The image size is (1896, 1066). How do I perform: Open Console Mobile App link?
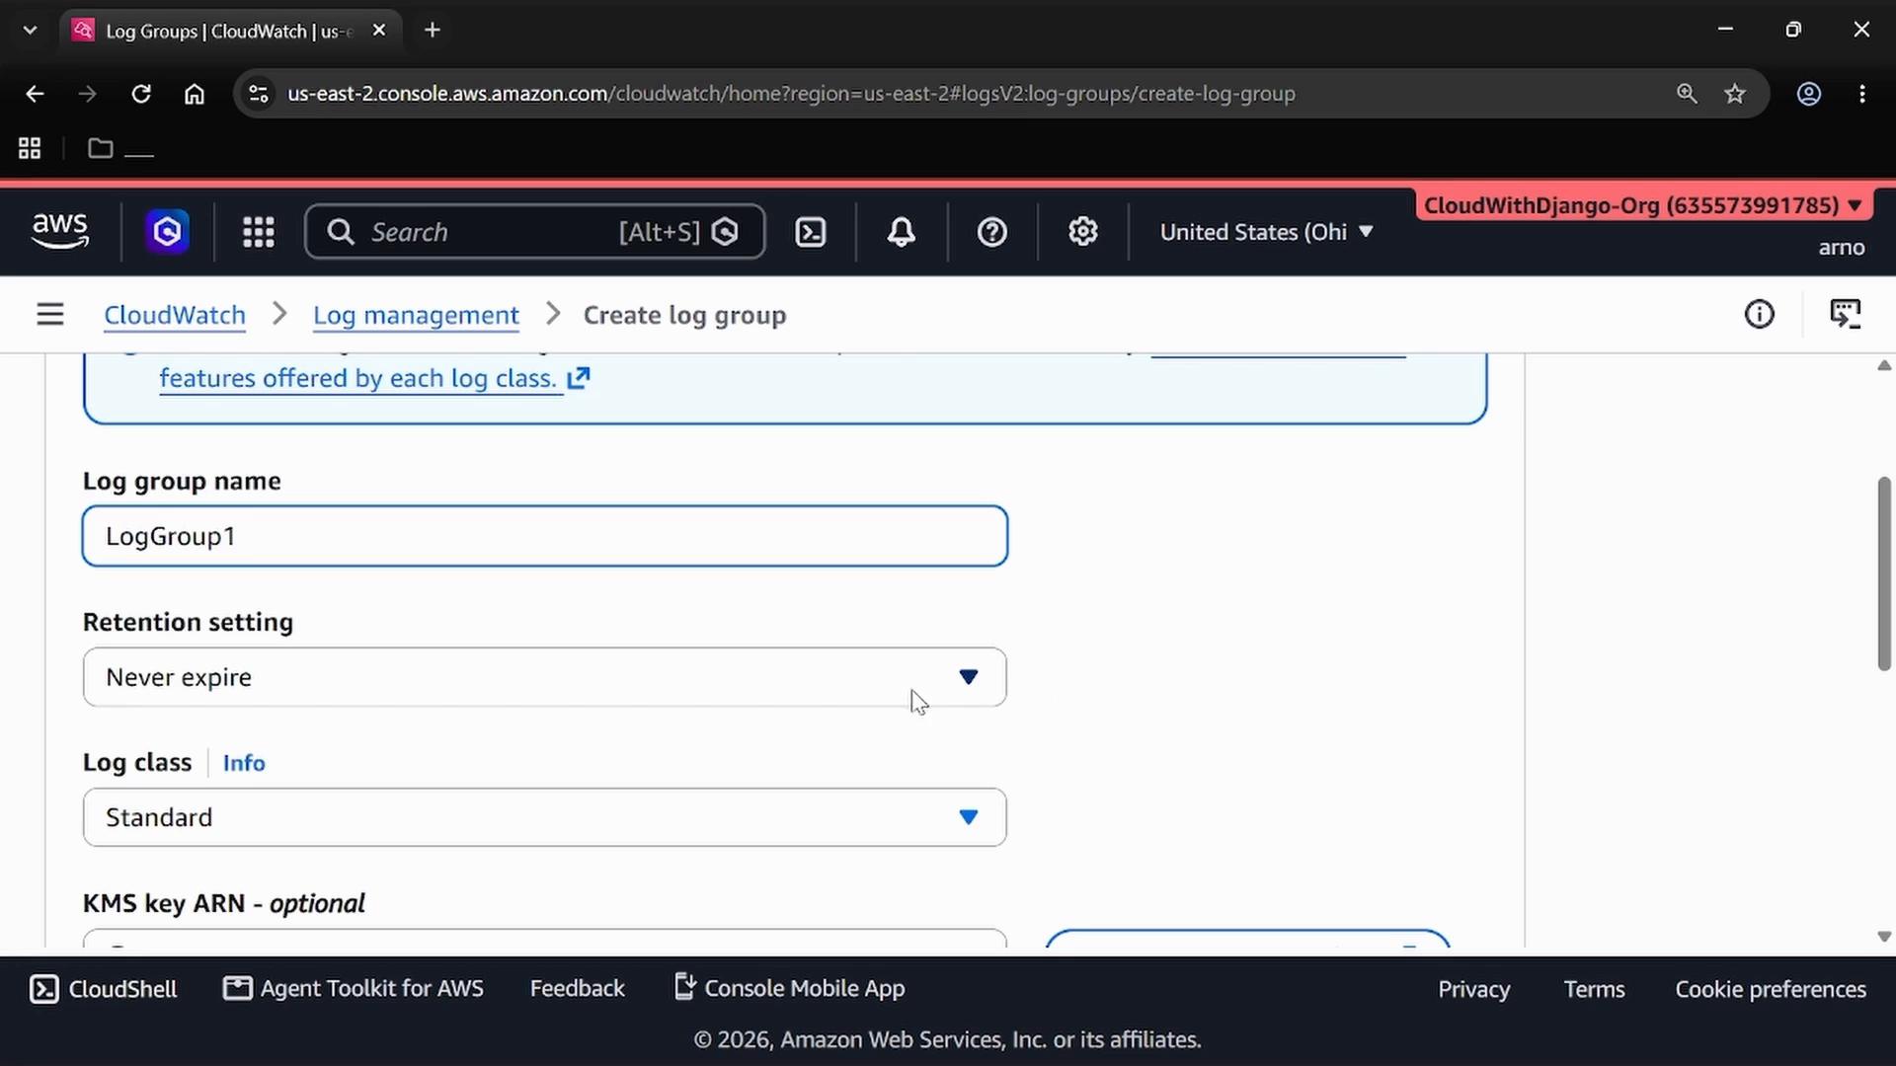pyautogui.click(x=790, y=988)
